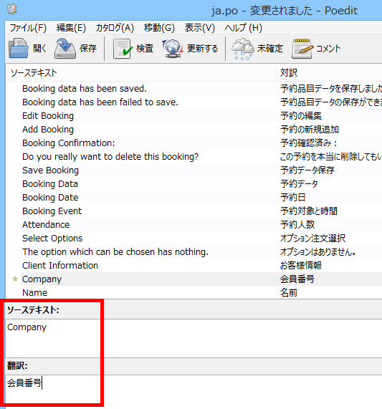382x409 pixels.
Task: Click the Poedit app icon in title bar
Action: (11, 9)
